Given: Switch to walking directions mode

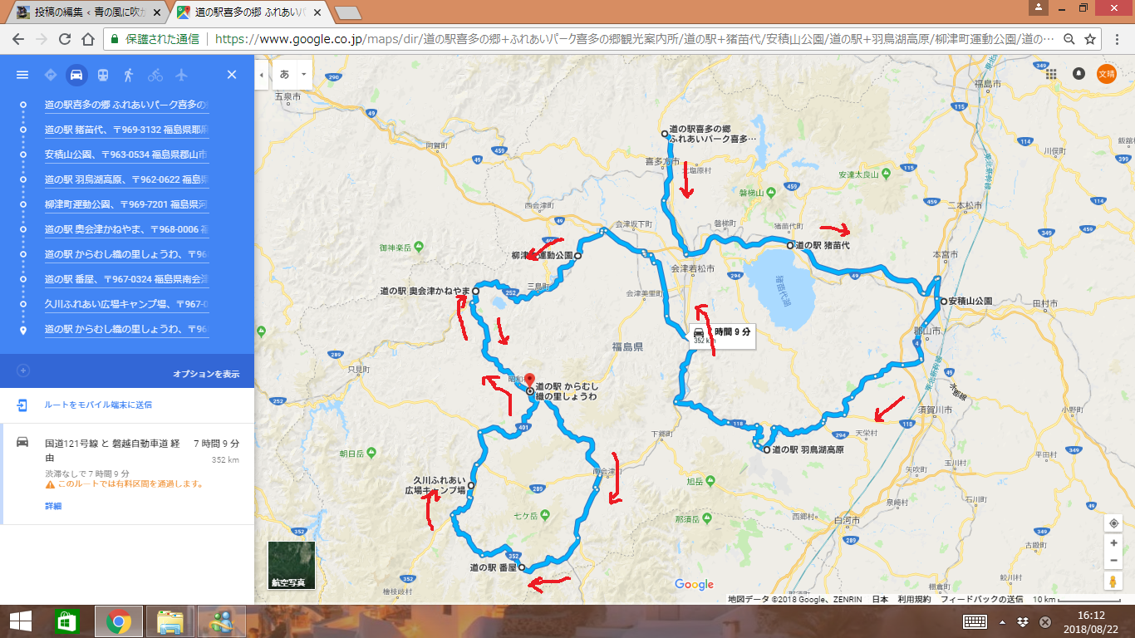Looking at the screenshot, I should click(129, 75).
